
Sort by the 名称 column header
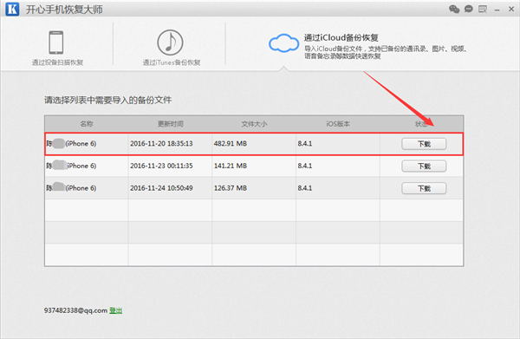87,124
